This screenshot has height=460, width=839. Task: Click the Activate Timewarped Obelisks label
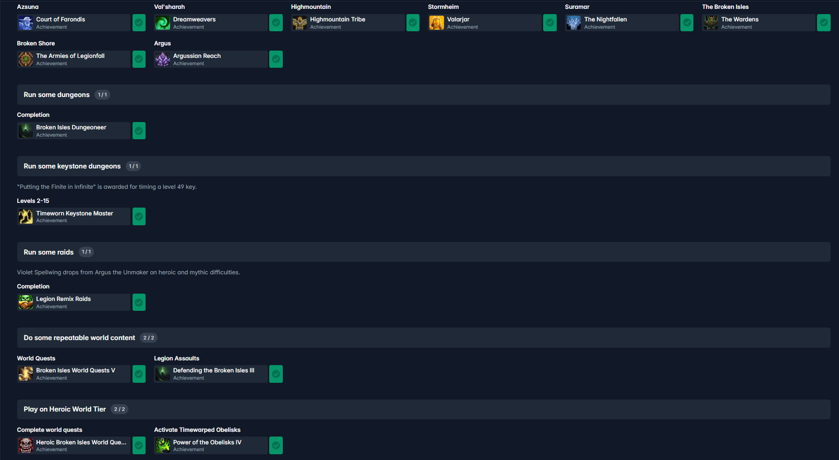197,430
